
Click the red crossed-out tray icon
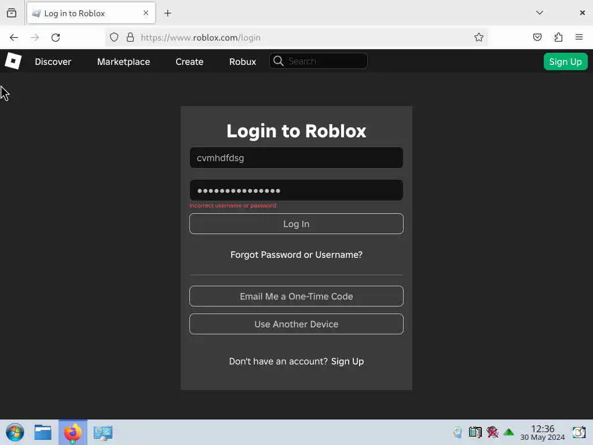492,432
